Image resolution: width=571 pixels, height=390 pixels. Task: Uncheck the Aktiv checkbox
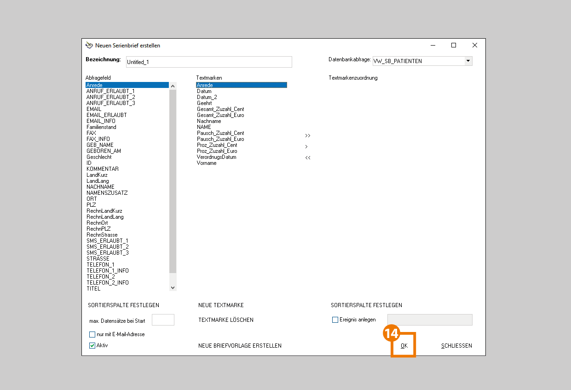[92, 345]
